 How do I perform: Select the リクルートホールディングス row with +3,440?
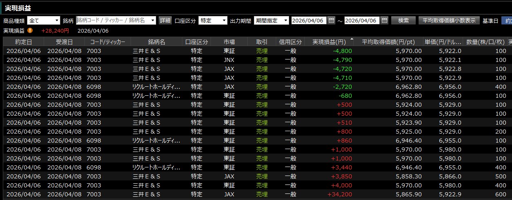pos(245,167)
